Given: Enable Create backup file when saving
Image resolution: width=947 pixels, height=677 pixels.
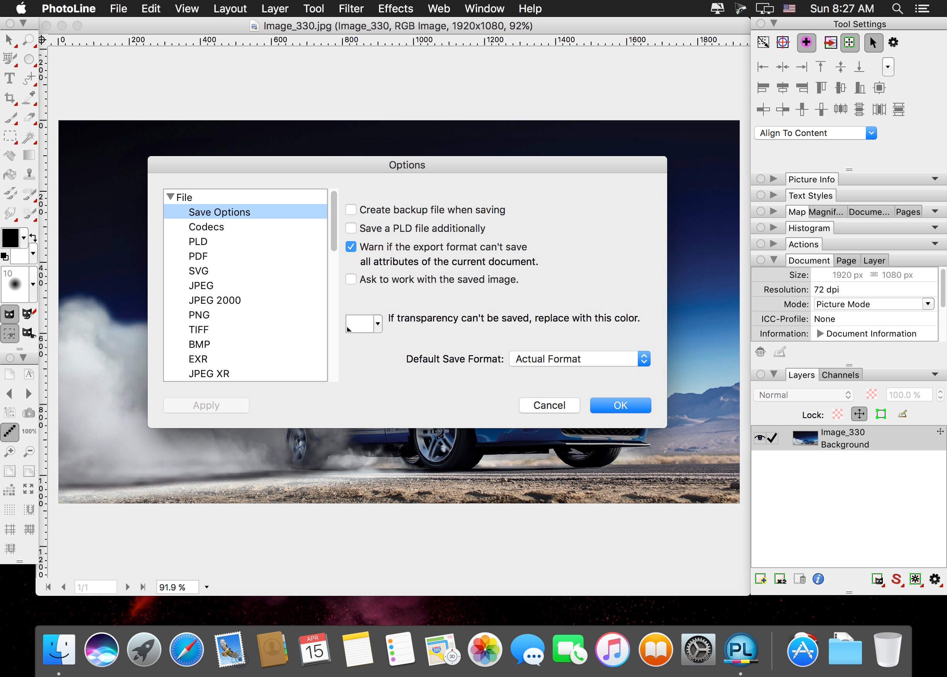Looking at the screenshot, I should coord(351,210).
